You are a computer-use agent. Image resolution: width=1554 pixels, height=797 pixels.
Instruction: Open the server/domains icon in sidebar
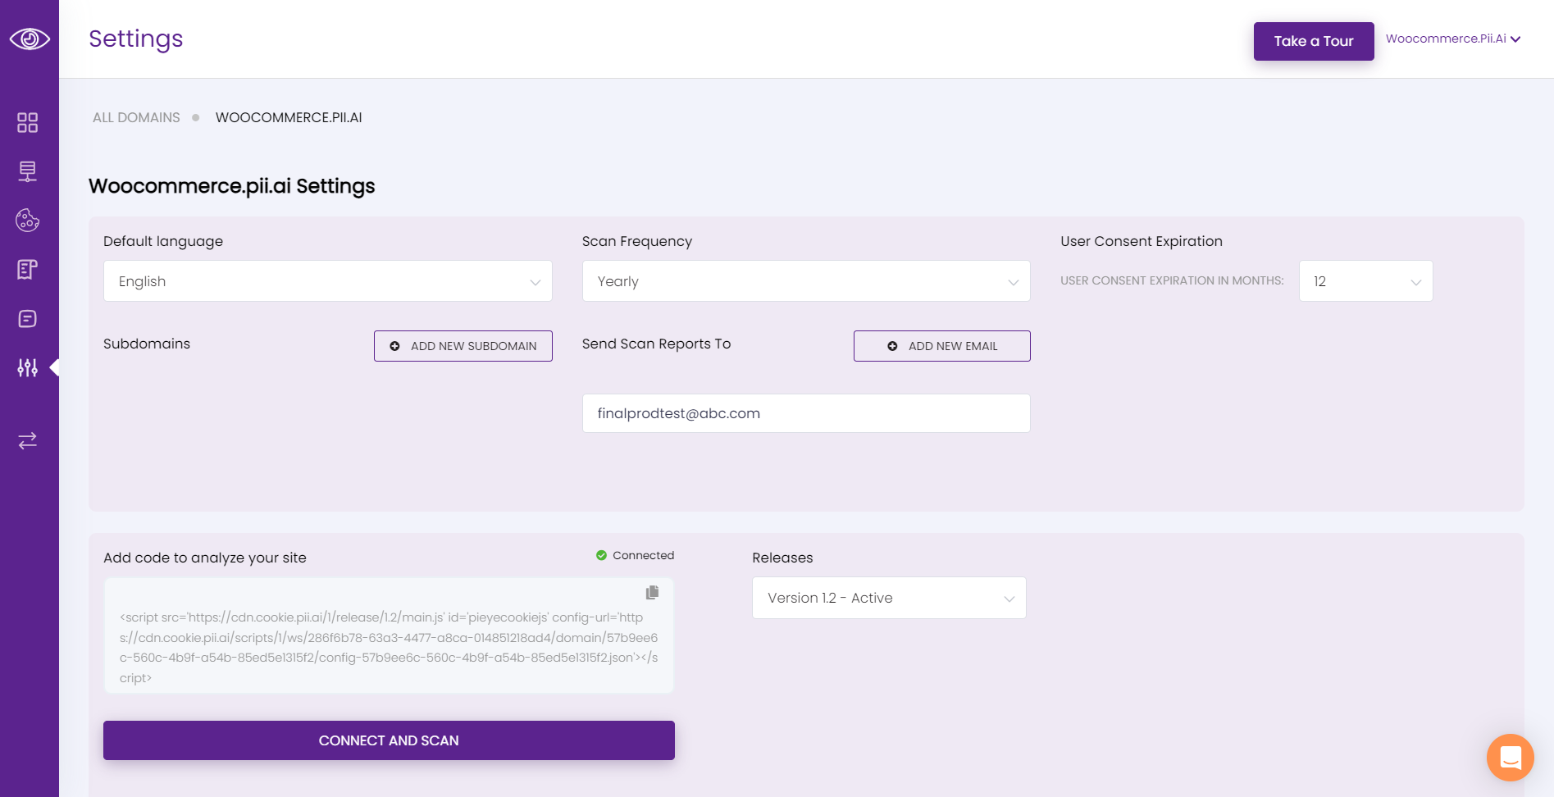(x=28, y=171)
